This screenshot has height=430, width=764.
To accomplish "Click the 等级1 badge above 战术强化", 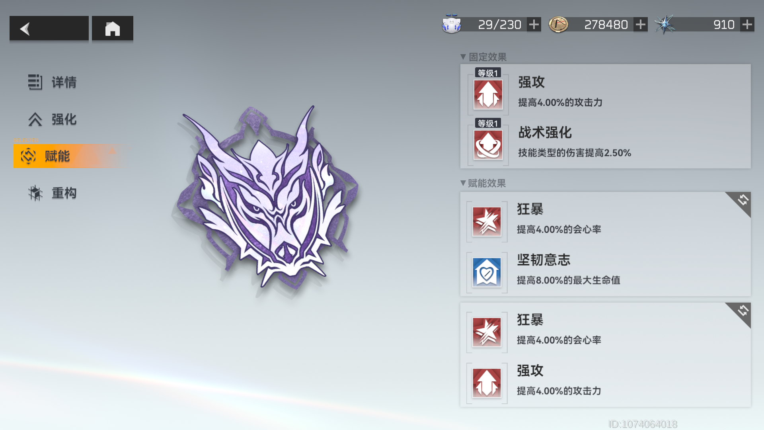I will tap(488, 123).
